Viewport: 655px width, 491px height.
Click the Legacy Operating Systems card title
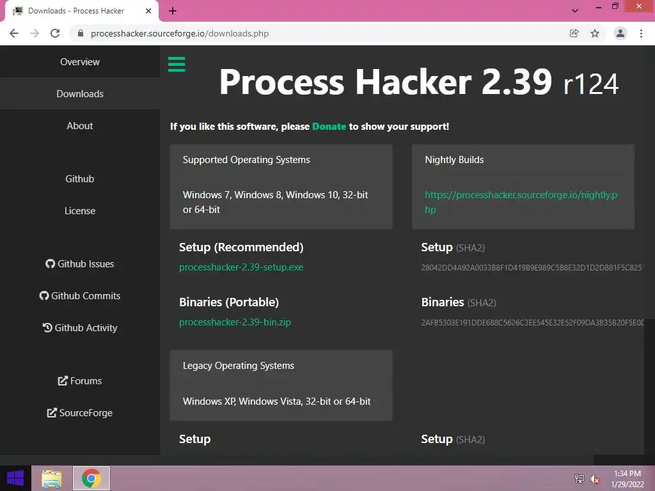pyautogui.click(x=239, y=366)
